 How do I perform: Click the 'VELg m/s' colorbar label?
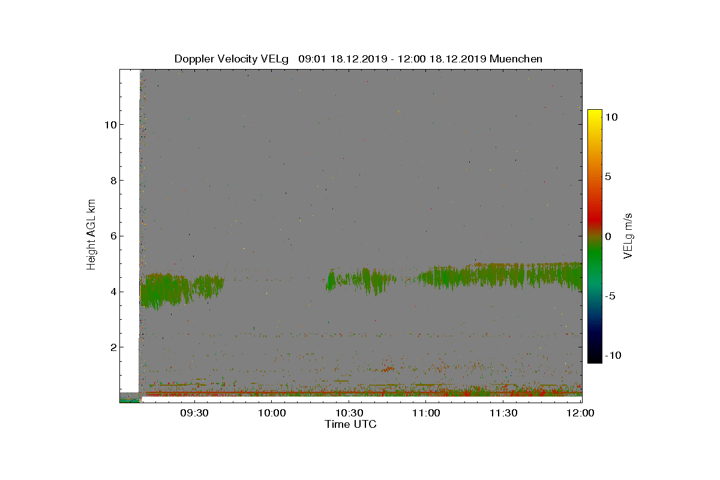629,235
